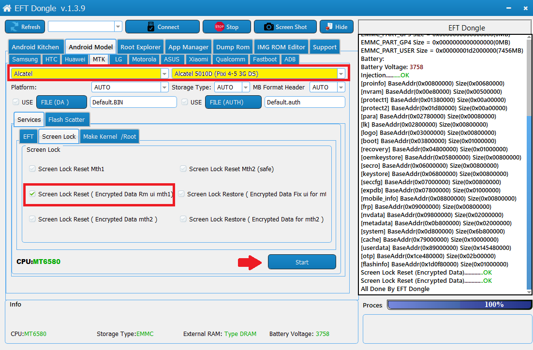This screenshot has width=533, height=350.
Task: Click the Hide button icon
Action: coord(329,27)
